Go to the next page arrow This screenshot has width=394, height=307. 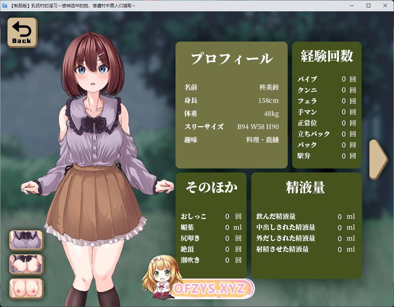378,159
